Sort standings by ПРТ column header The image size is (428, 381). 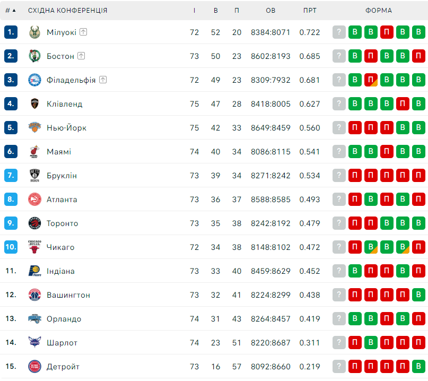[310, 11]
